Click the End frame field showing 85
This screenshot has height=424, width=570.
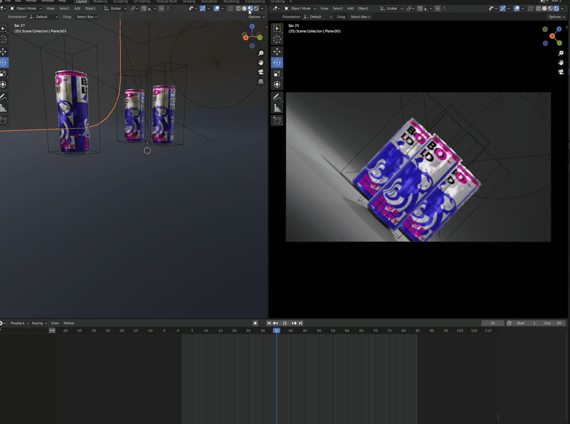[x=553, y=323]
